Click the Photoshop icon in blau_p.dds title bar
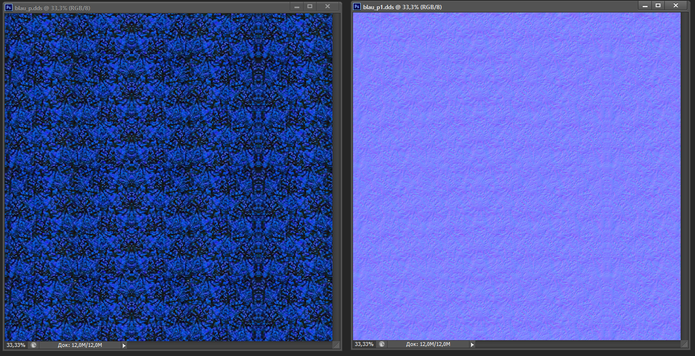 [x=9, y=7]
